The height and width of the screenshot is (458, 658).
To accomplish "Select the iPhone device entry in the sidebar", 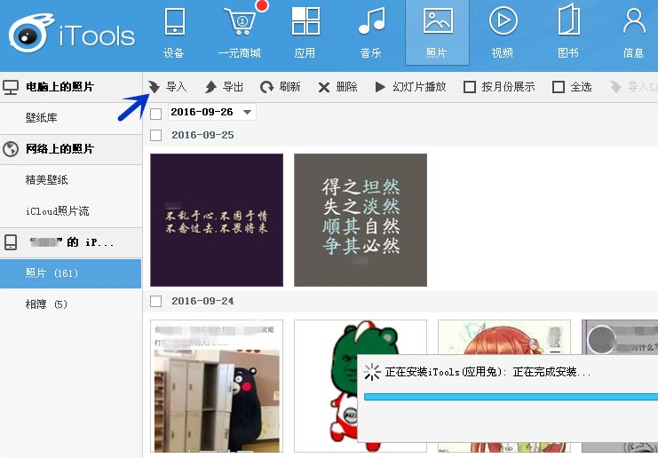I will (71, 242).
